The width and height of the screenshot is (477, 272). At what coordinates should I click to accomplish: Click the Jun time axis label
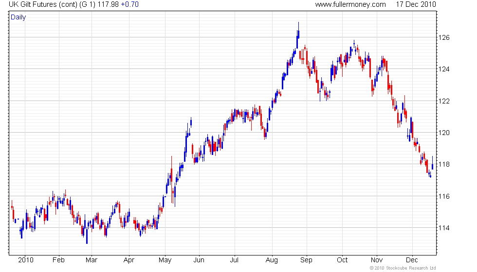199,260
